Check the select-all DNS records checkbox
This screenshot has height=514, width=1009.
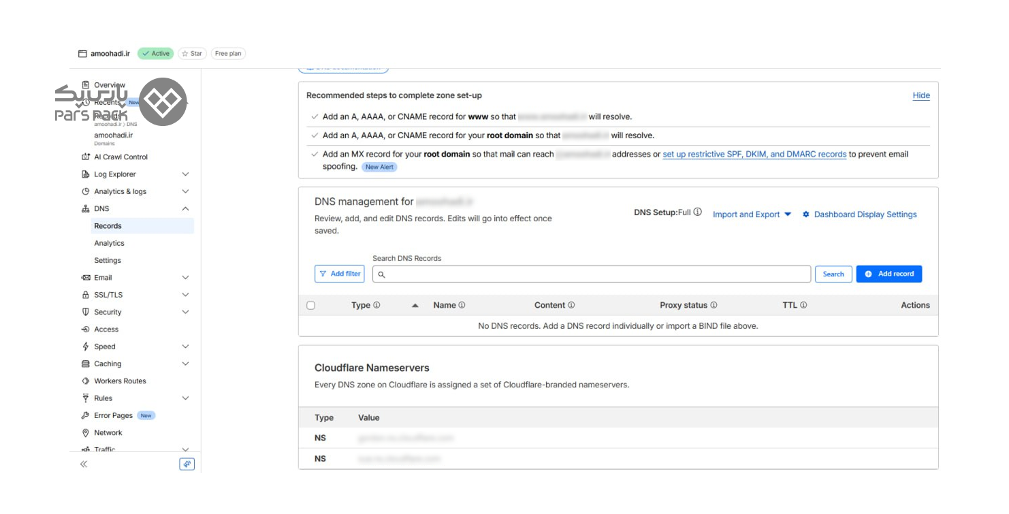click(x=311, y=306)
